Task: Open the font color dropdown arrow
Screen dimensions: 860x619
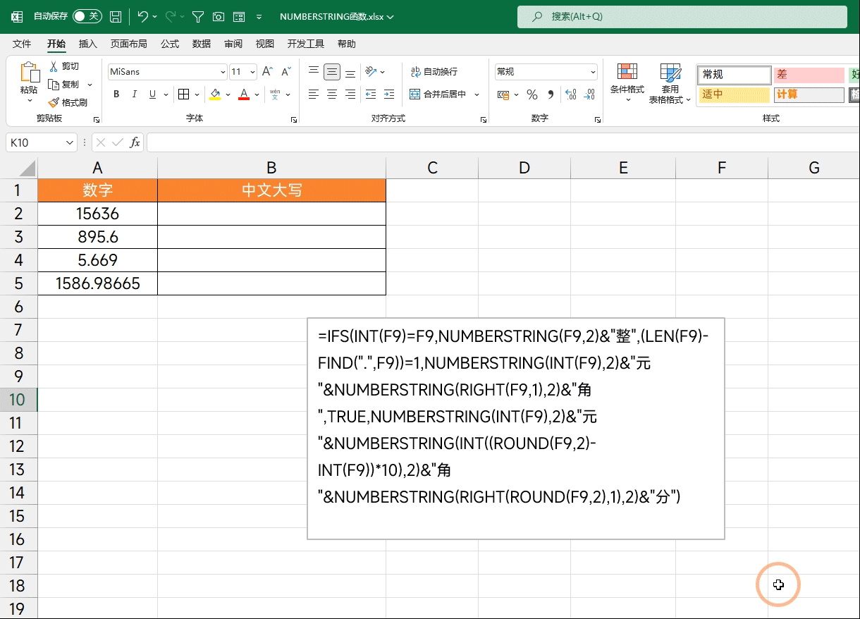Action: [x=257, y=94]
